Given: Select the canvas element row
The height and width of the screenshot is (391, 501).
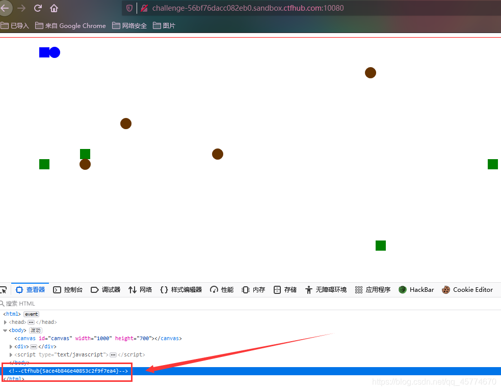Looking at the screenshot, I should click(x=251, y=339).
